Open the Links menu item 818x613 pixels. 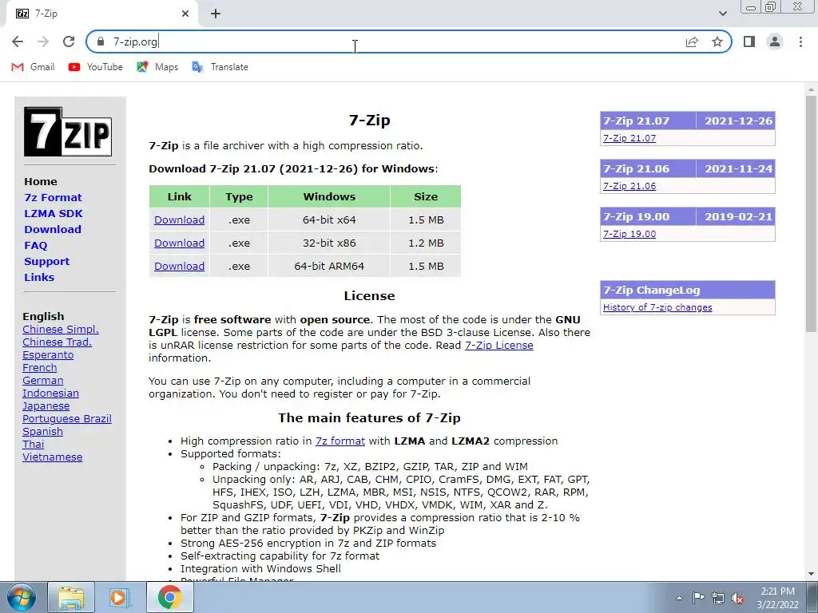tap(39, 277)
